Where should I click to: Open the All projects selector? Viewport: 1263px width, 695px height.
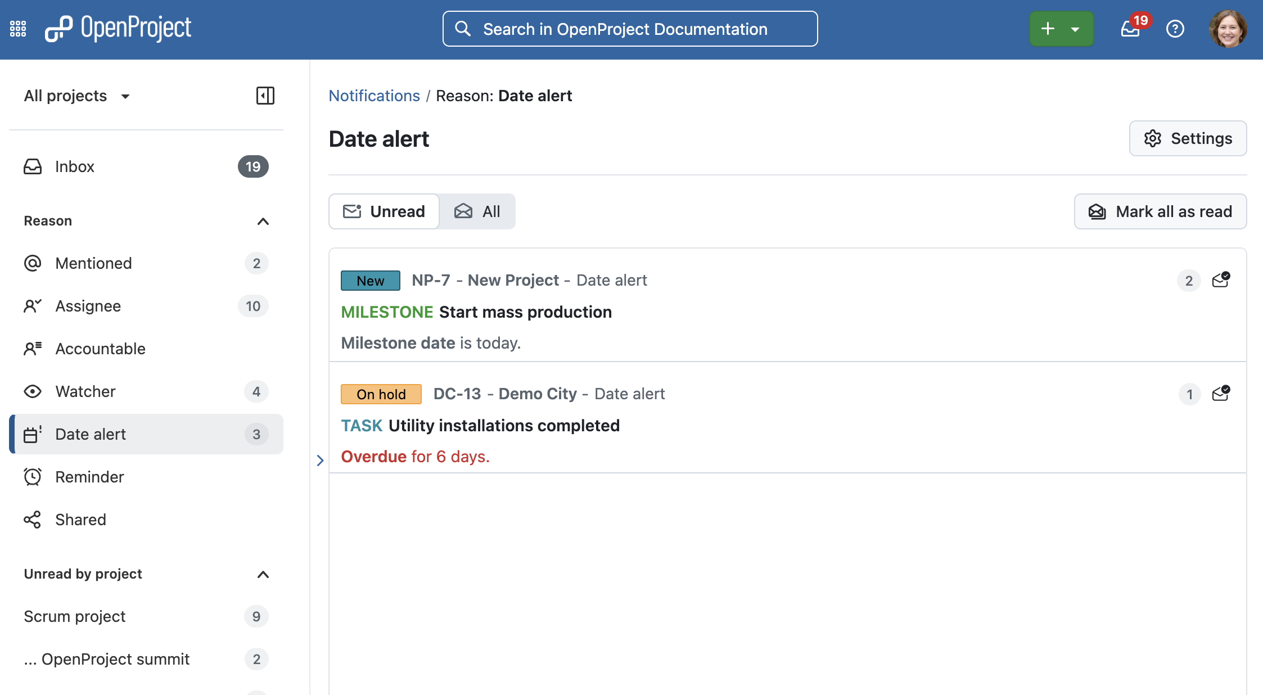[x=77, y=96]
